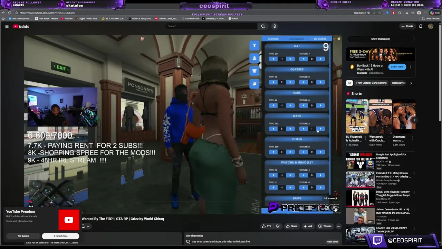Decrease the Mask type value
442x249 pixels.
pos(273,129)
